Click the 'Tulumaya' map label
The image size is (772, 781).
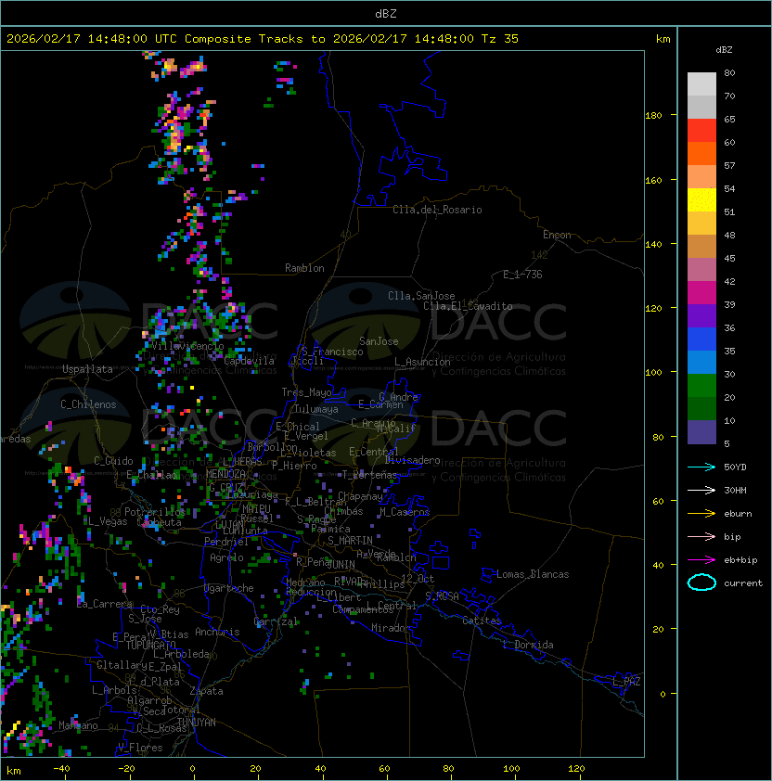[316, 409]
